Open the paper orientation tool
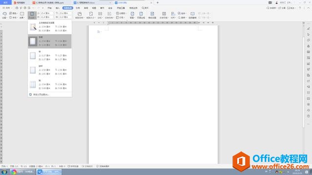 click(79, 15)
